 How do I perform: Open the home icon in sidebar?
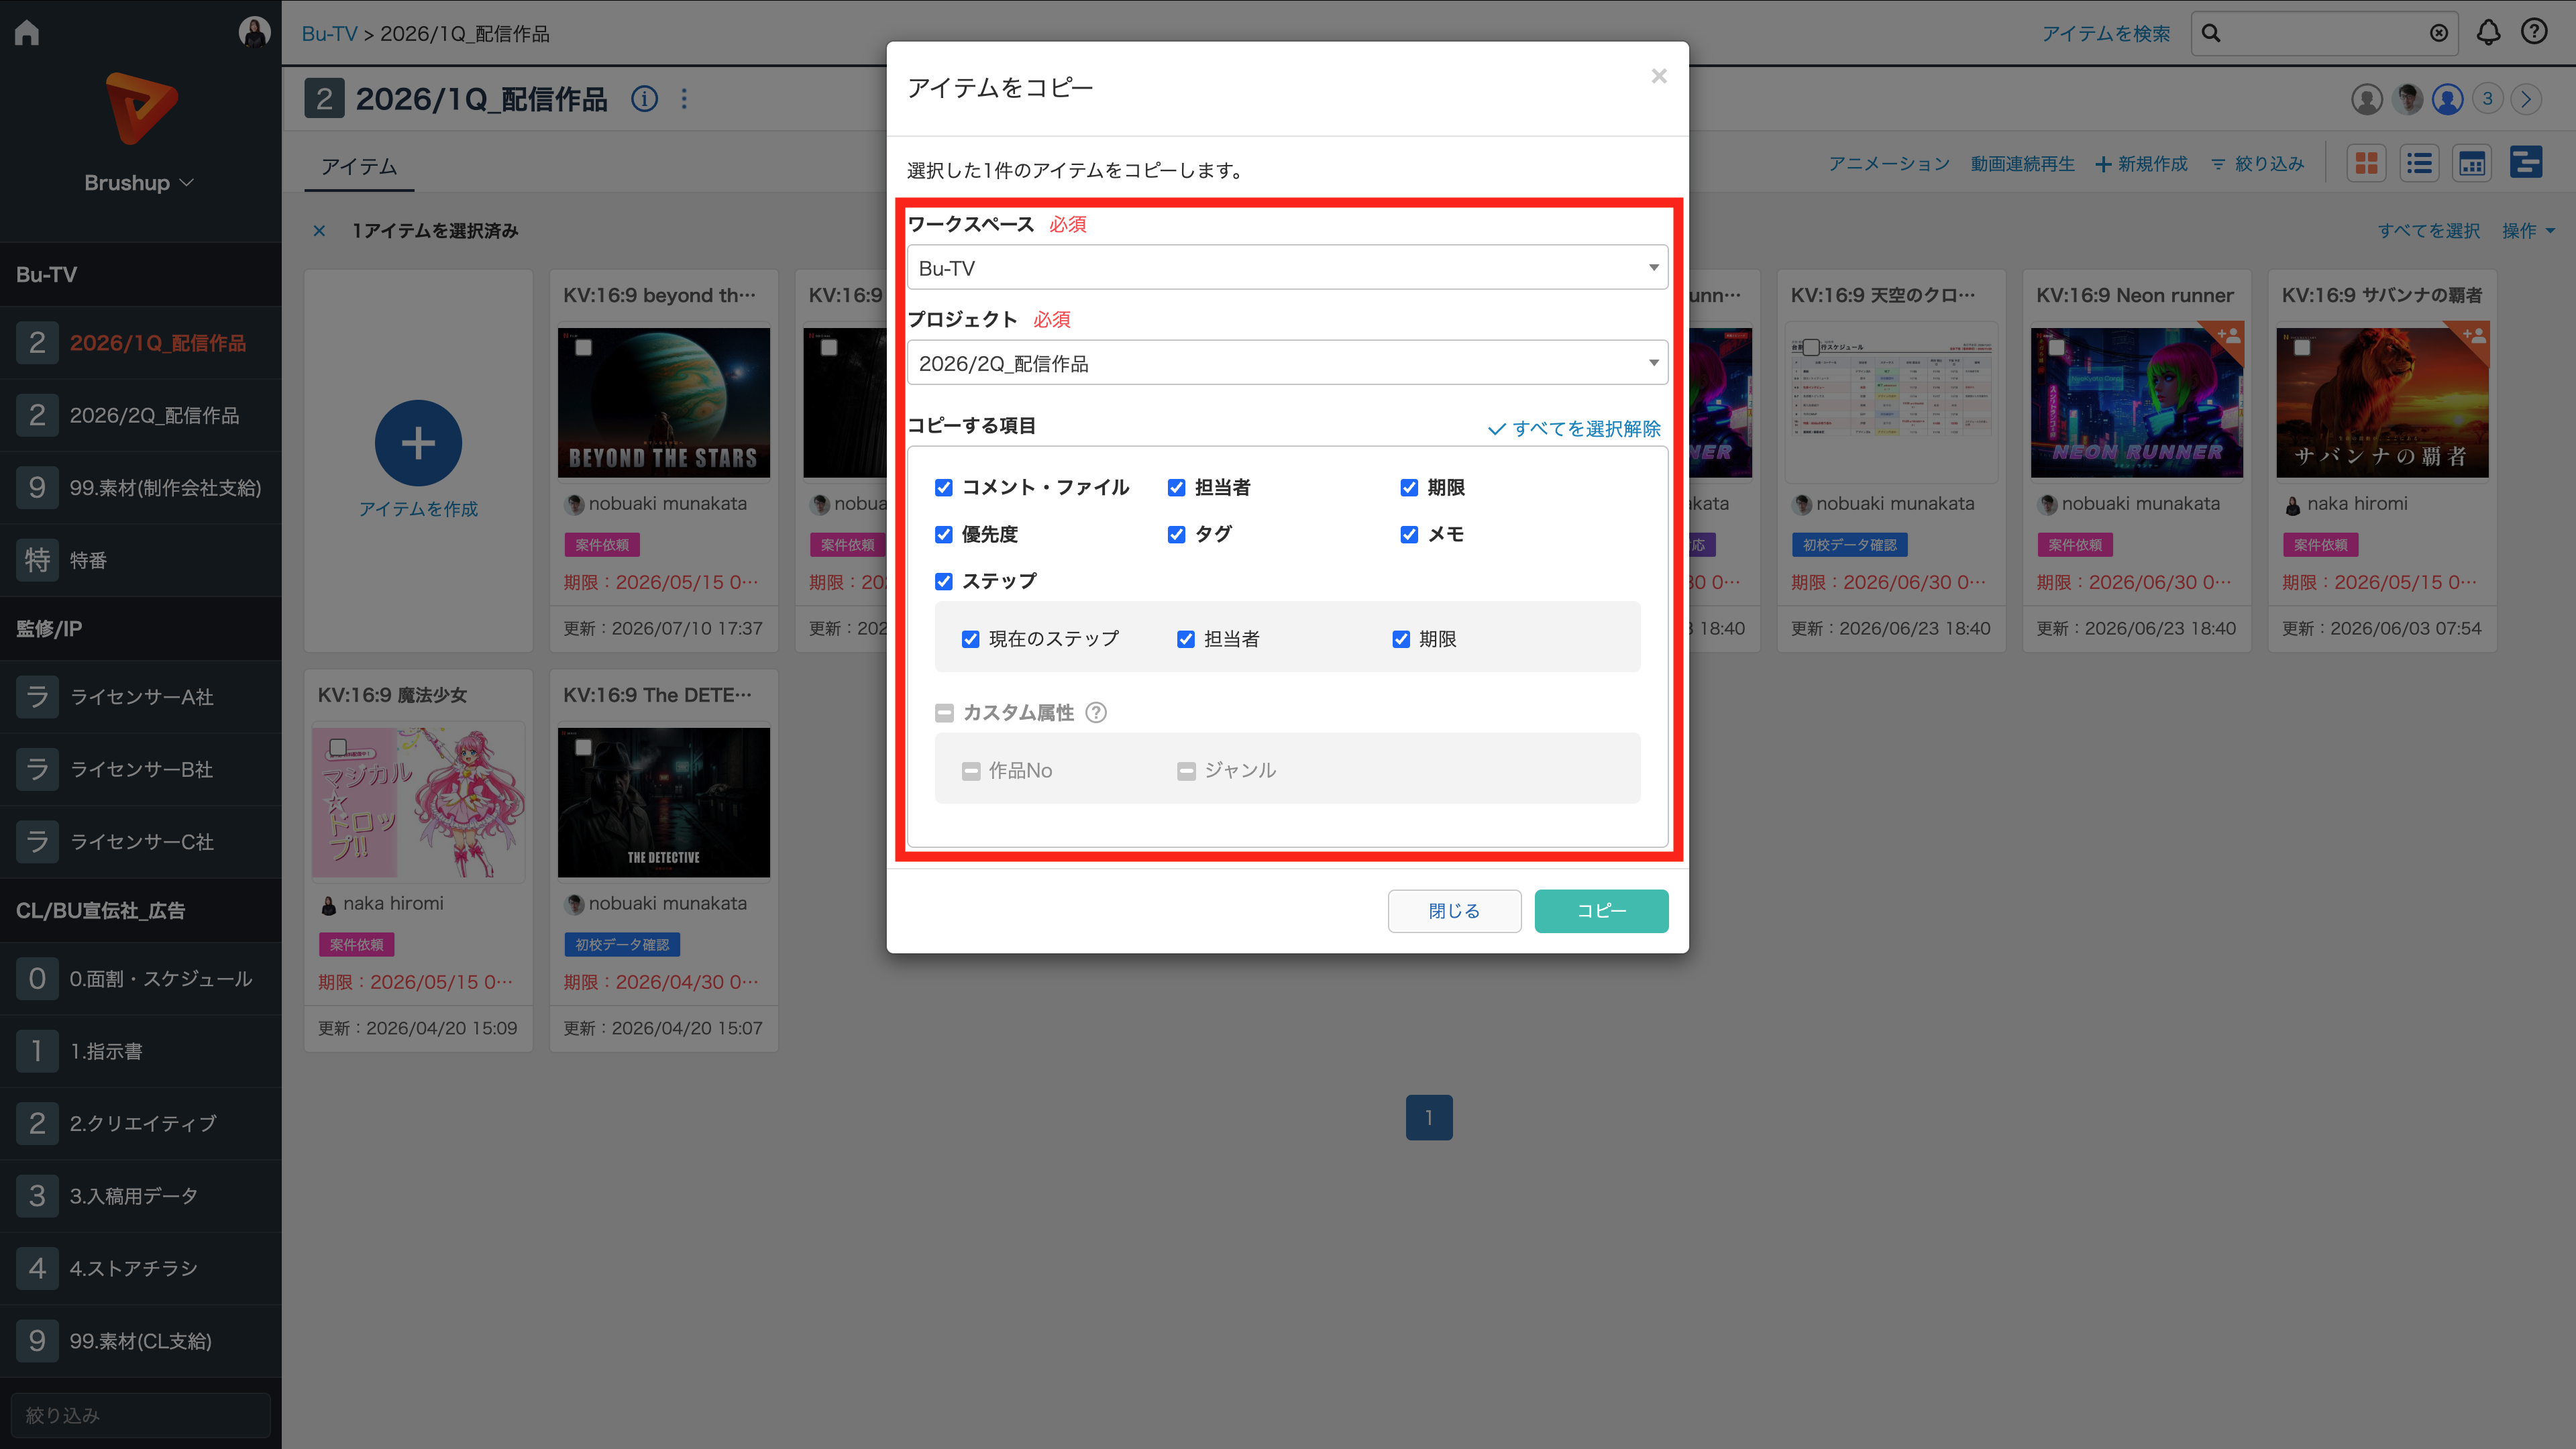[27, 33]
